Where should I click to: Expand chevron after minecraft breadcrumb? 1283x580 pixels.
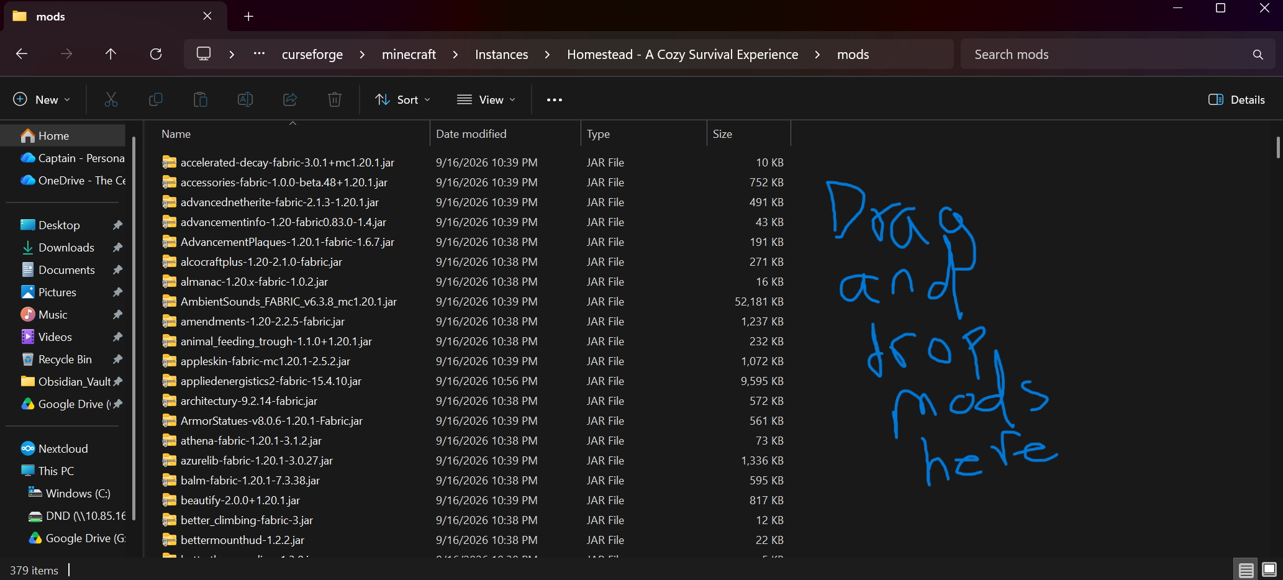pos(455,55)
